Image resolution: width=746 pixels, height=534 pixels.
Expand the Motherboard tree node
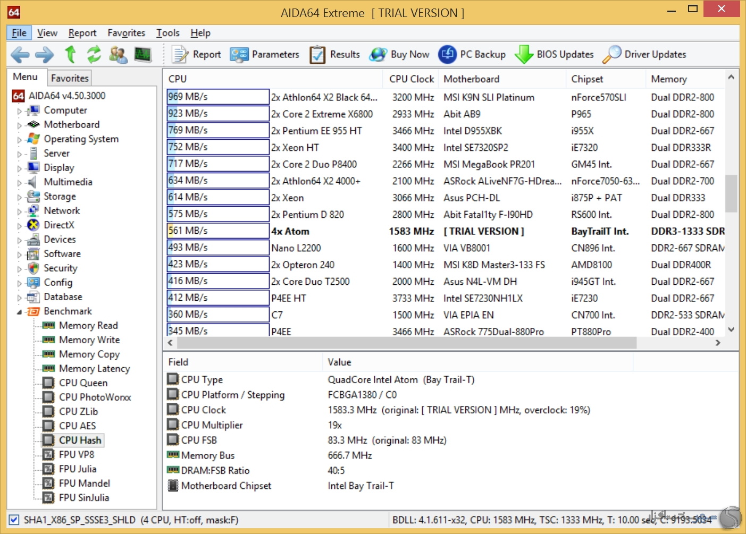coord(19,125)
